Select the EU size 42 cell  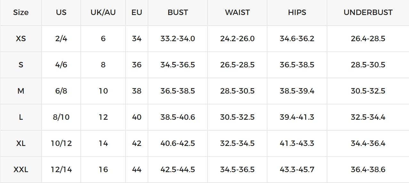pyautogui.click(x=137, y=143)
